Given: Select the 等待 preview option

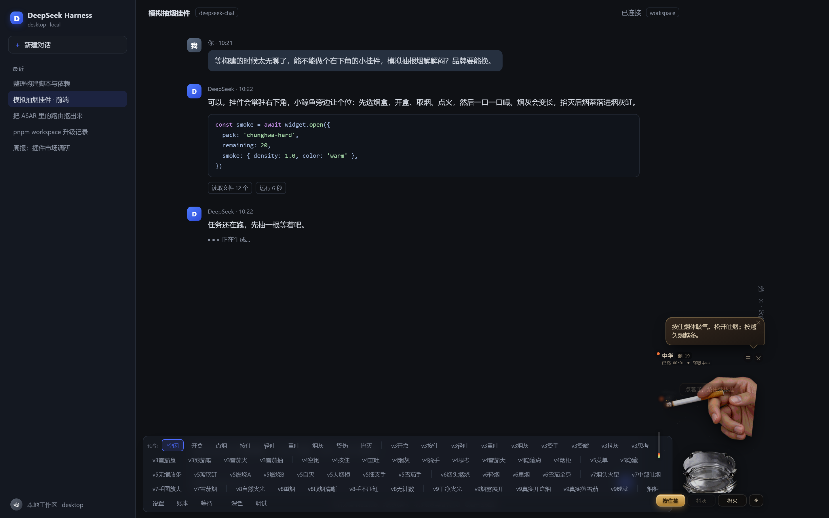Looking at the screenshot, I should tap(207, 503).
